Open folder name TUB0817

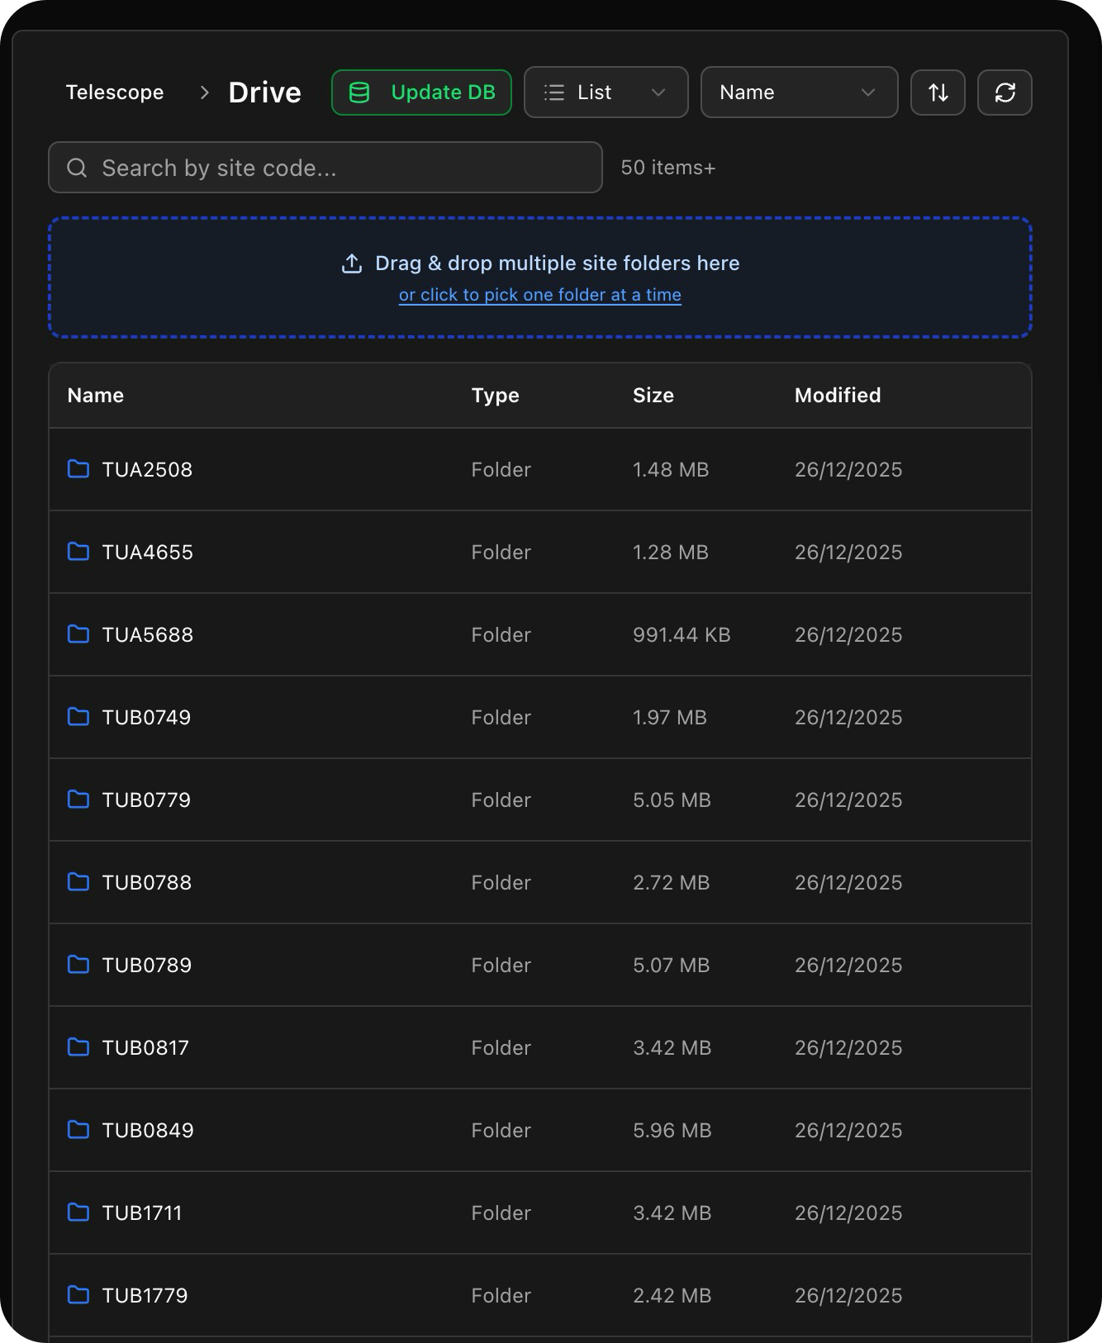tap(145, 1048)
